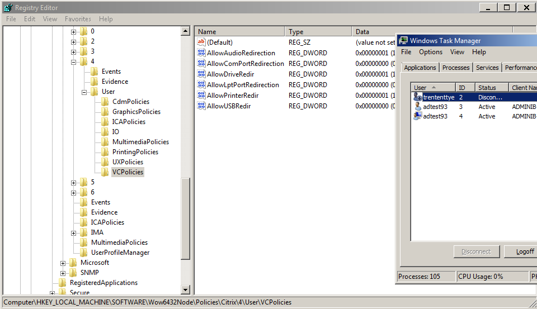Expand the 6 key node
537x309 pixels.
click(x=73, y=193)
